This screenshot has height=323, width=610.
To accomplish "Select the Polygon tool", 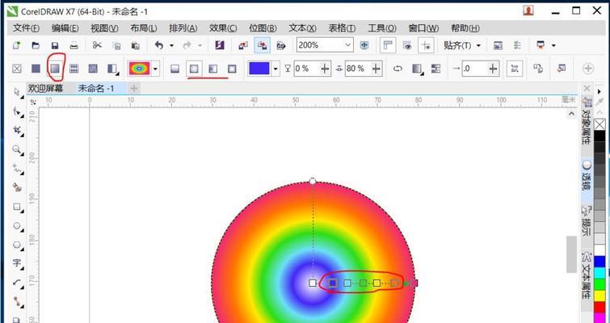I will coord(17,245).
